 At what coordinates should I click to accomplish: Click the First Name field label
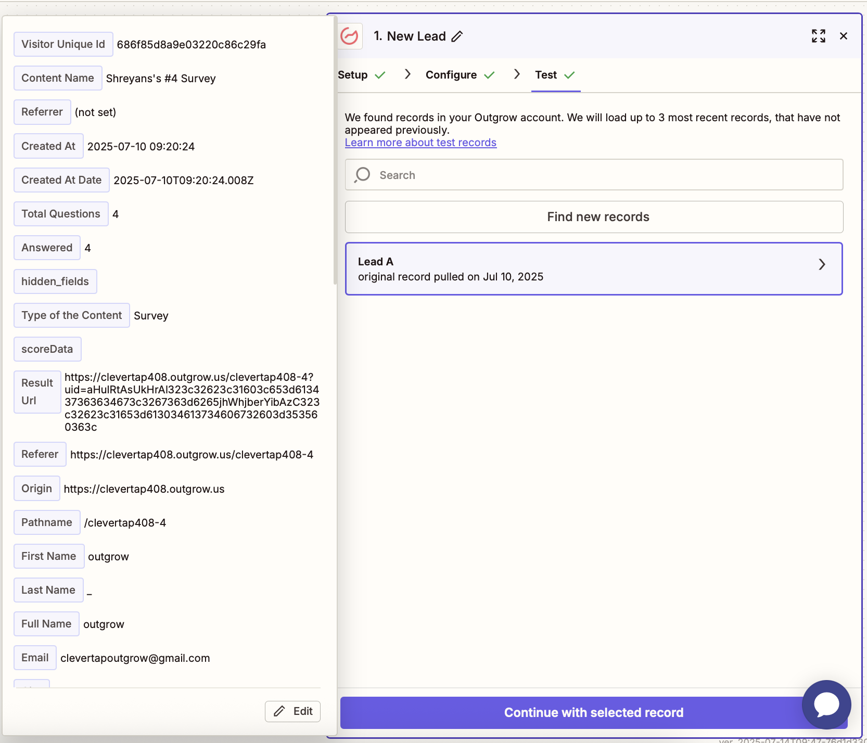(x=49, y=556)
